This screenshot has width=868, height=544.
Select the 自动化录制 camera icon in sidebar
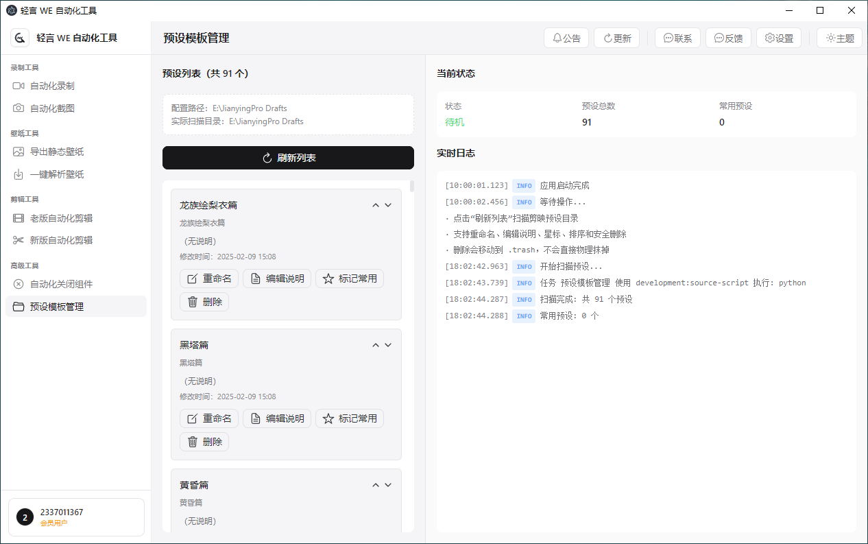[19, 85]
